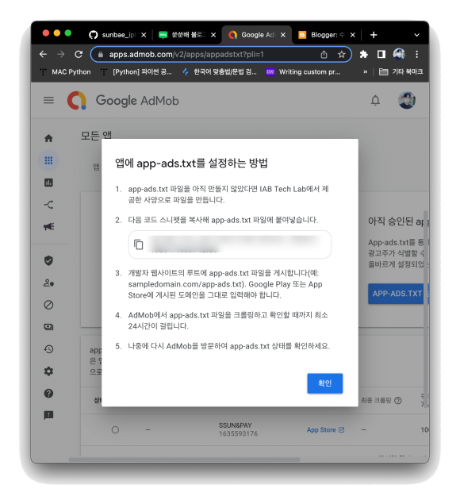Open Mediation icon in sidebar
The width and height of the screenshot is (460, 504).
[48, 205]
